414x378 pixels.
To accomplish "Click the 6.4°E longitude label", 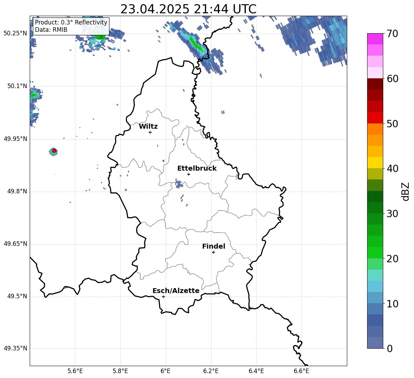I will pos(256,371).
